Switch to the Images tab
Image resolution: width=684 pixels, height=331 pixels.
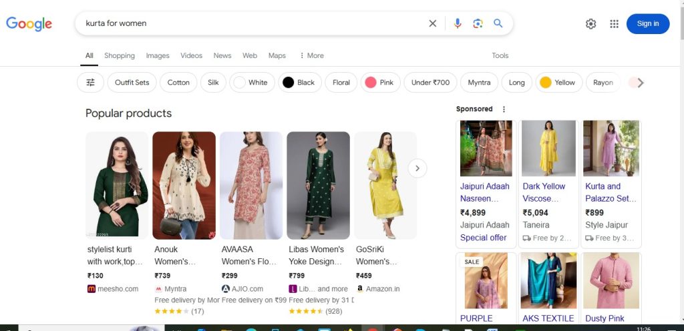coord(158,56)
